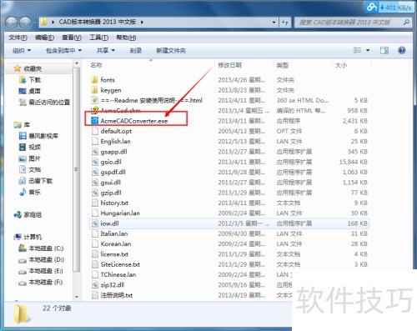Select the license.txt file

(x=114, y=254)
